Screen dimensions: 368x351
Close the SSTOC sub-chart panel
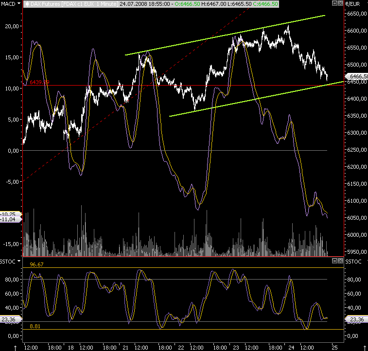[340, 261]
